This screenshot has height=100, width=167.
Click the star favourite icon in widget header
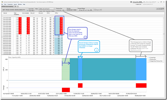(x=157, y=9)
